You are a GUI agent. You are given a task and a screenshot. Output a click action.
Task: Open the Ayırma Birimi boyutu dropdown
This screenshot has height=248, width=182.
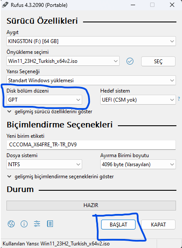coord(138,164)
